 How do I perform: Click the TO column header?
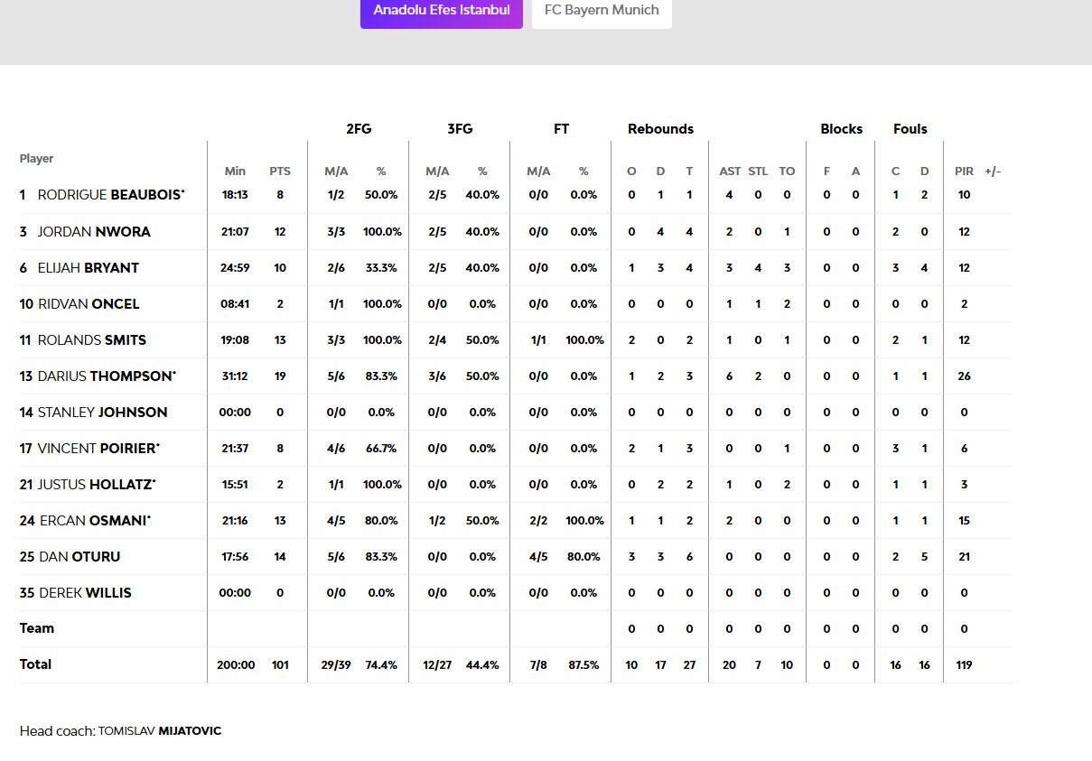click(787, 172)
